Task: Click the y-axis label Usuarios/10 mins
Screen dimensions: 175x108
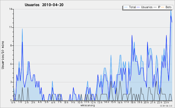Action: [x=3, y=55]
